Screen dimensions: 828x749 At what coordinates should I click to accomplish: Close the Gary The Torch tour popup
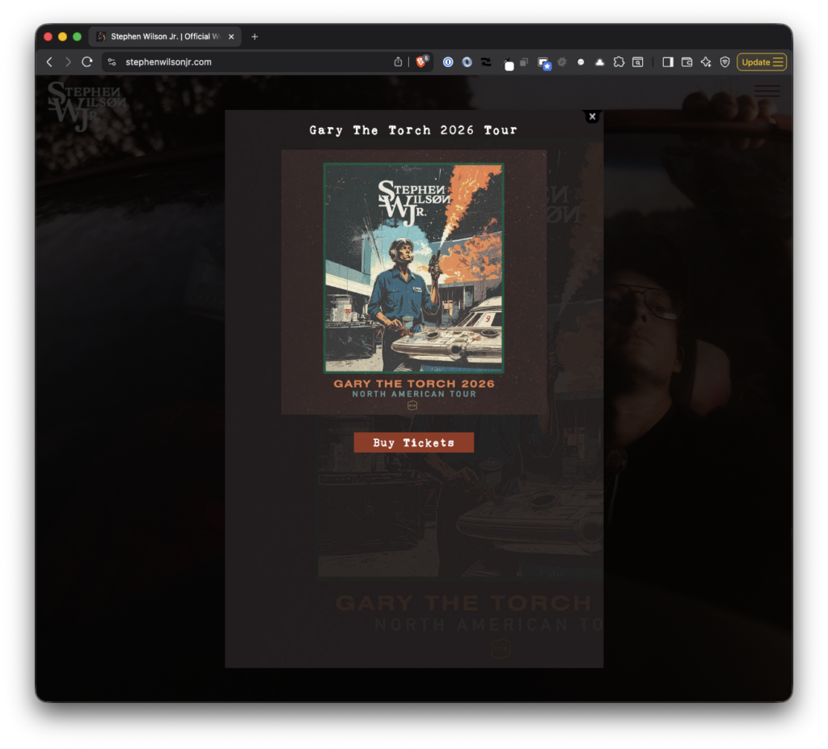592,116
